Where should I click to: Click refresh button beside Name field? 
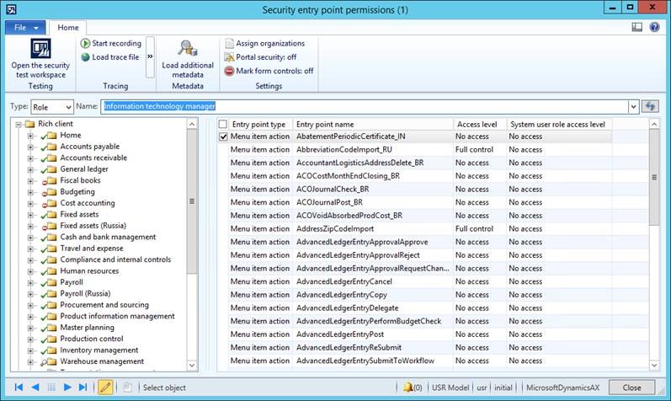(649, 106)
